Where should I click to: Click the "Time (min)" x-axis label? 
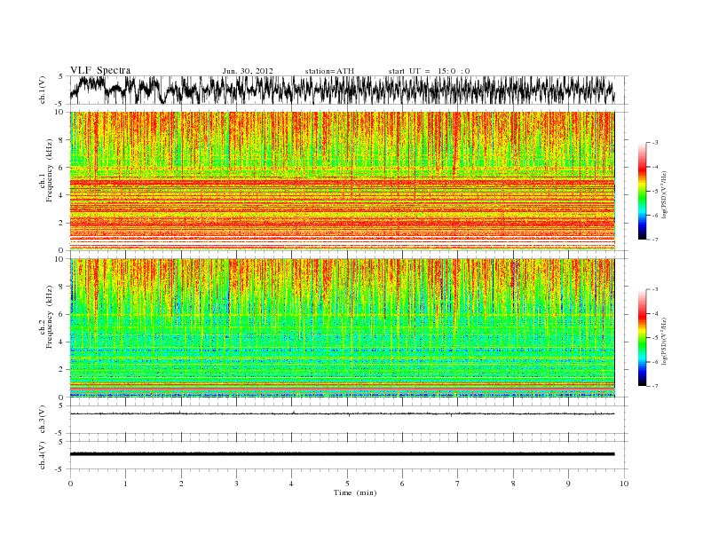355,492
